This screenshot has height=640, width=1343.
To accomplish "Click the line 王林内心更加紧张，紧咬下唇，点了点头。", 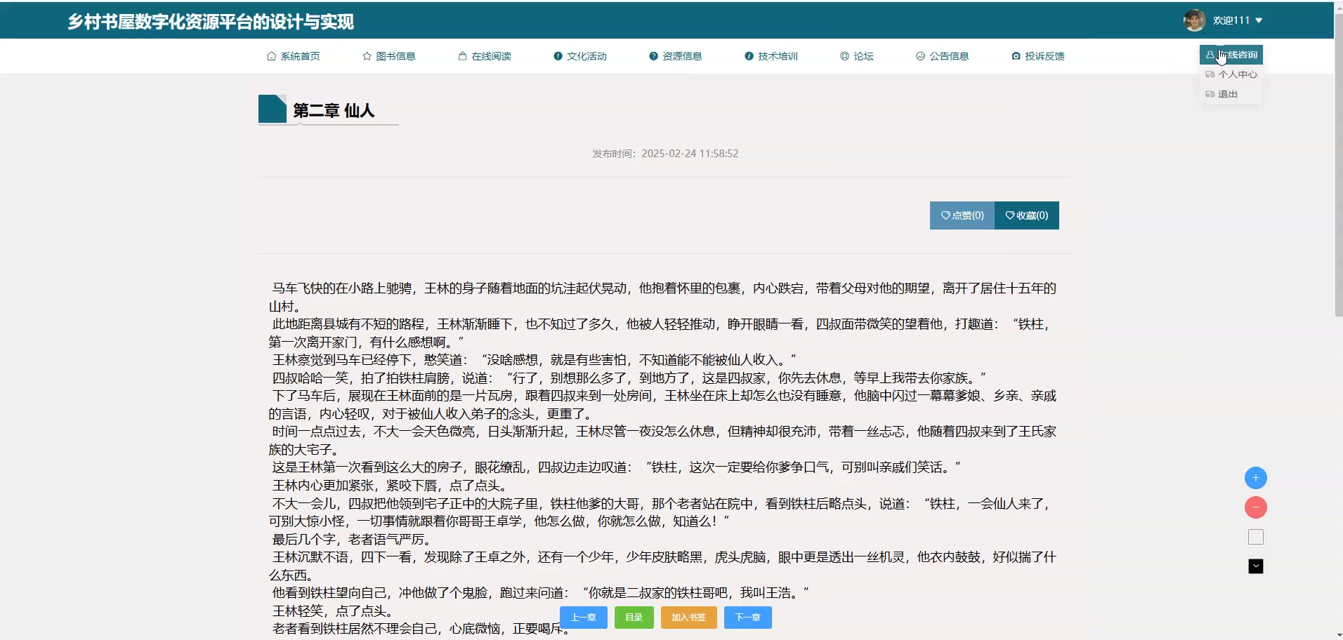I will click(x=390, y=486).
